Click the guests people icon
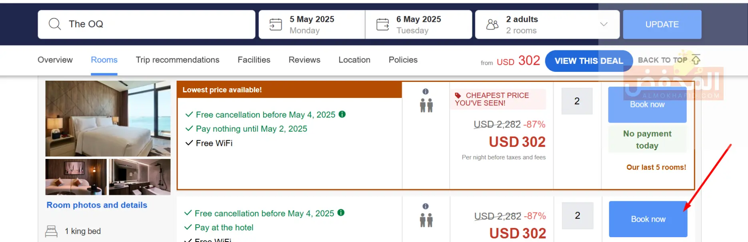 [x=492, y=25]
